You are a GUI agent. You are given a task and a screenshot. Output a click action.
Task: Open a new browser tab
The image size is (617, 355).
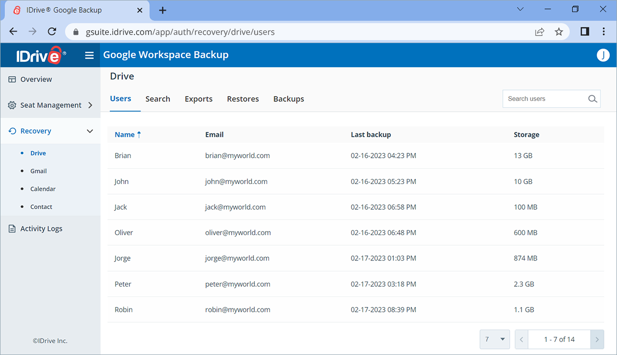162,10
